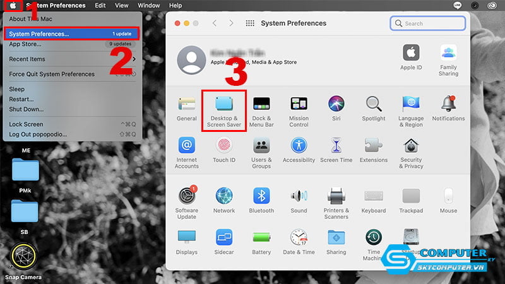The image size is (505, 284).
Task: Open Displays preferences
Action: click(186, 242)
